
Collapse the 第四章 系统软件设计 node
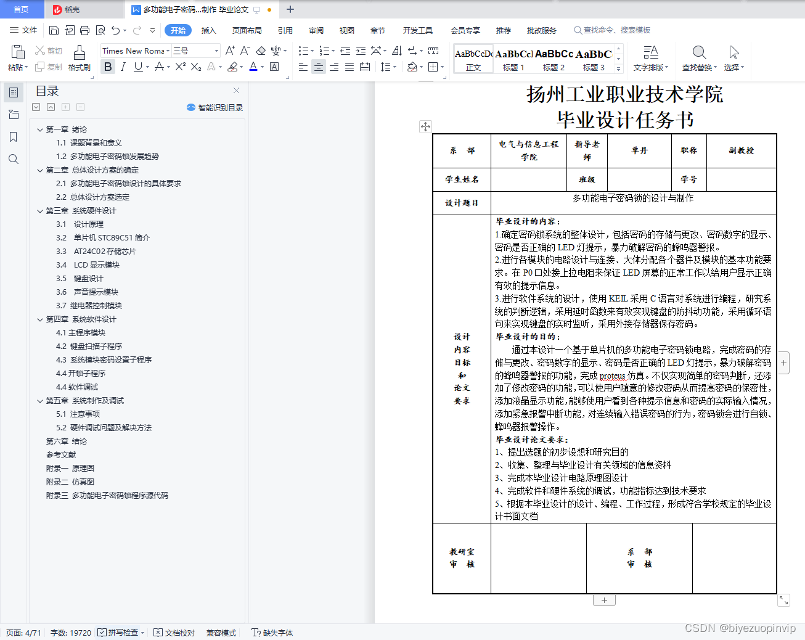40,319
